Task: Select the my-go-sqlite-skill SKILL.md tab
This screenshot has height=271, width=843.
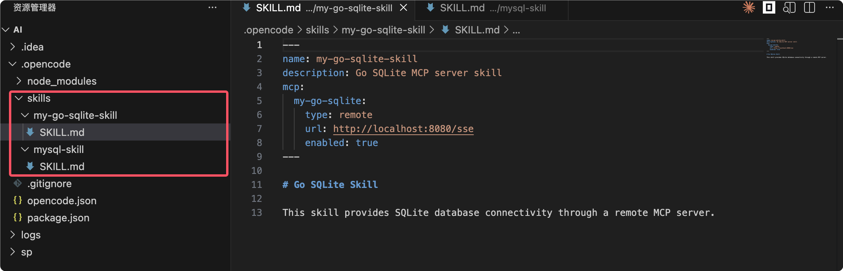Action: (x=324, y=9)
